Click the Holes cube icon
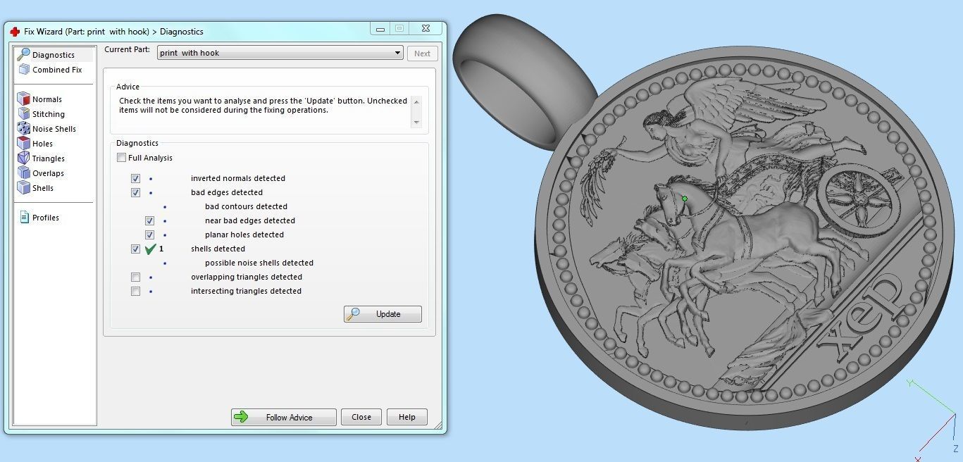The height and width of the screenshot is (462, 963). [x=24, y=143]
